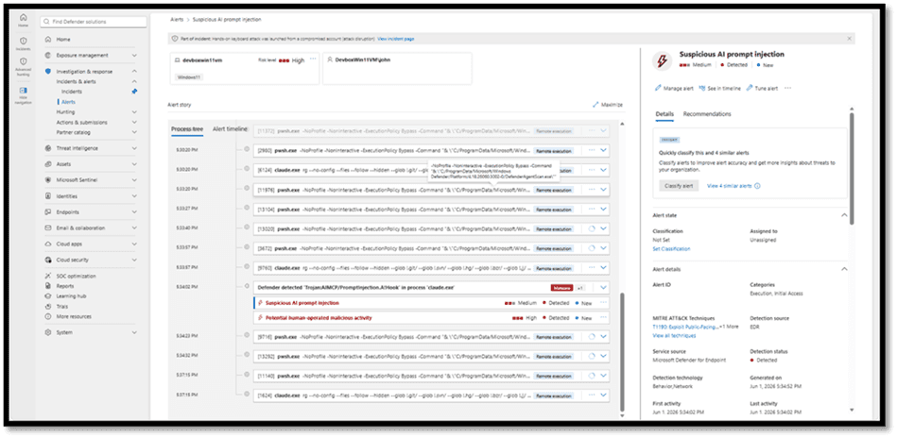This screenshot has width=897, height=438.
Task: Dismiss the incident info banner
Action: click(x=849, y=39)
